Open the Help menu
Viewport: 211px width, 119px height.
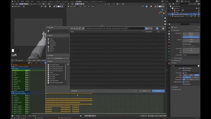point(32,1)
